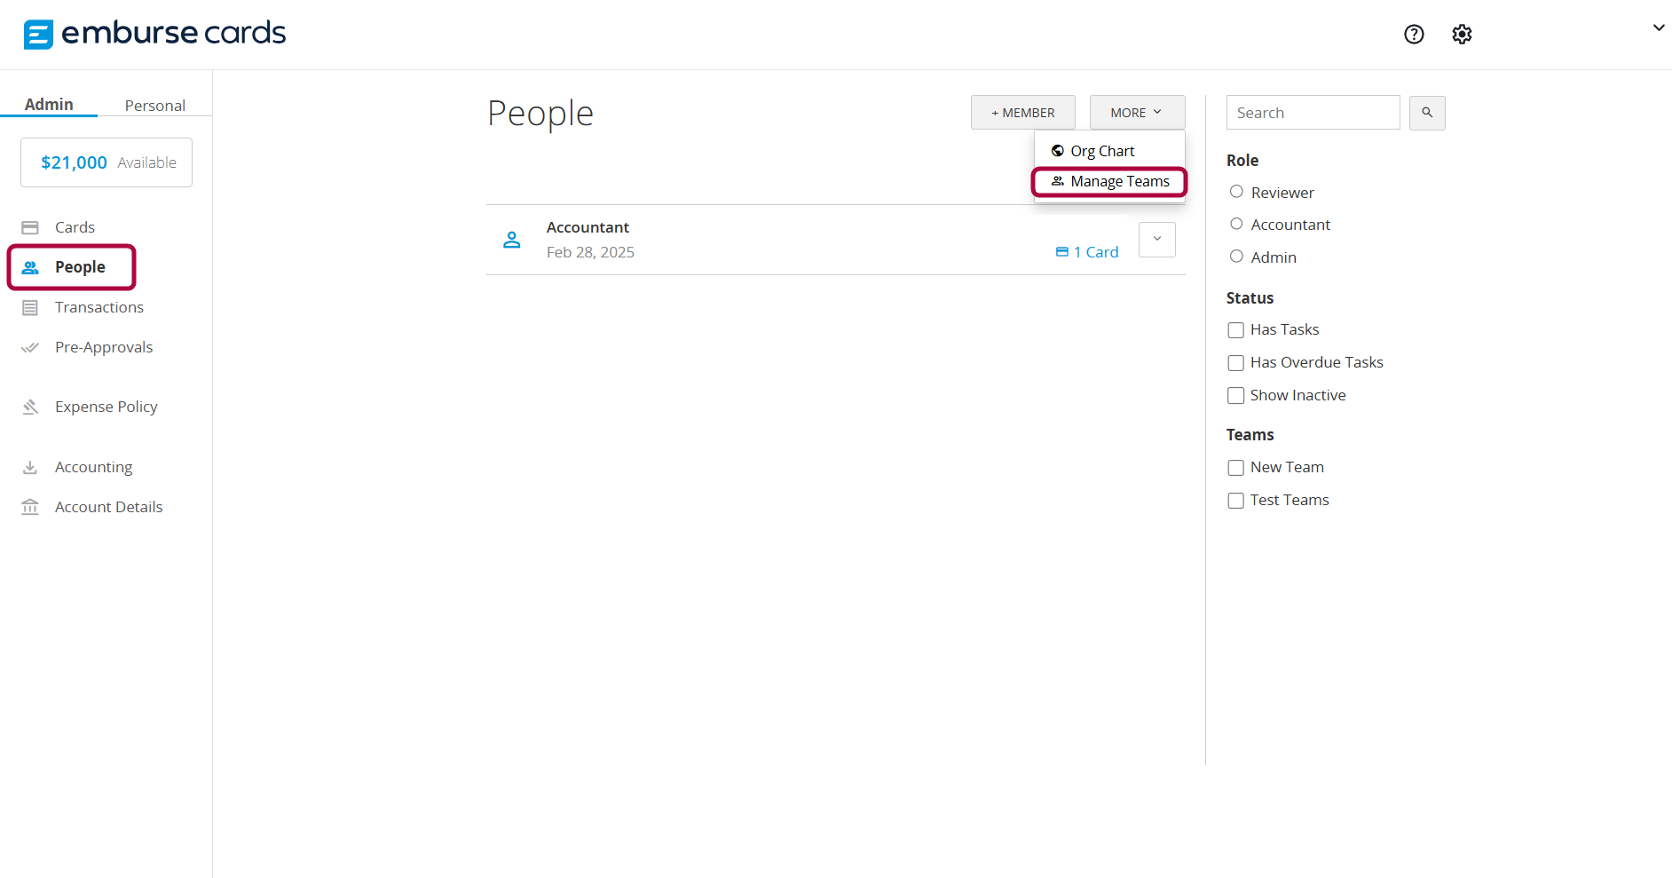
Task: Collapse the MORE dropdown button
Action: click(x=1137, y=113)
